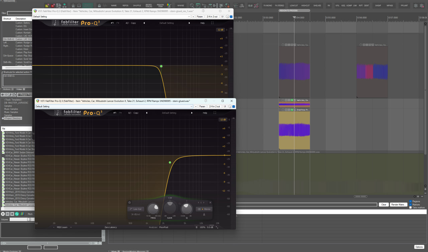This screenshot has width=428, height=252.
Task: Go to next preset in front Pro-Q 3
Action: pos(192,113)
